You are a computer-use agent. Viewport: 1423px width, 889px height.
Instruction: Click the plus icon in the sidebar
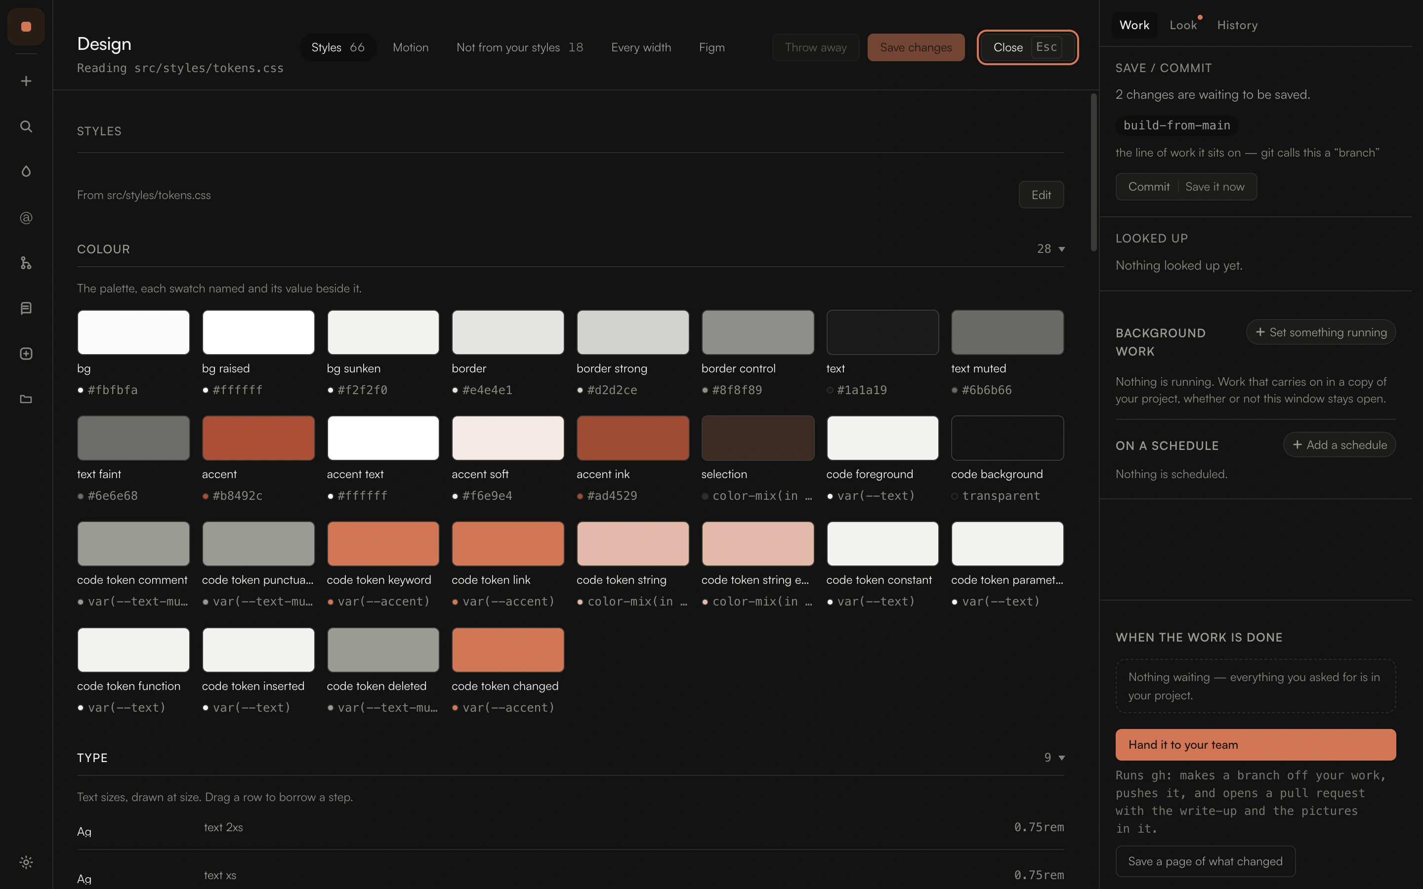click(26, 81)
